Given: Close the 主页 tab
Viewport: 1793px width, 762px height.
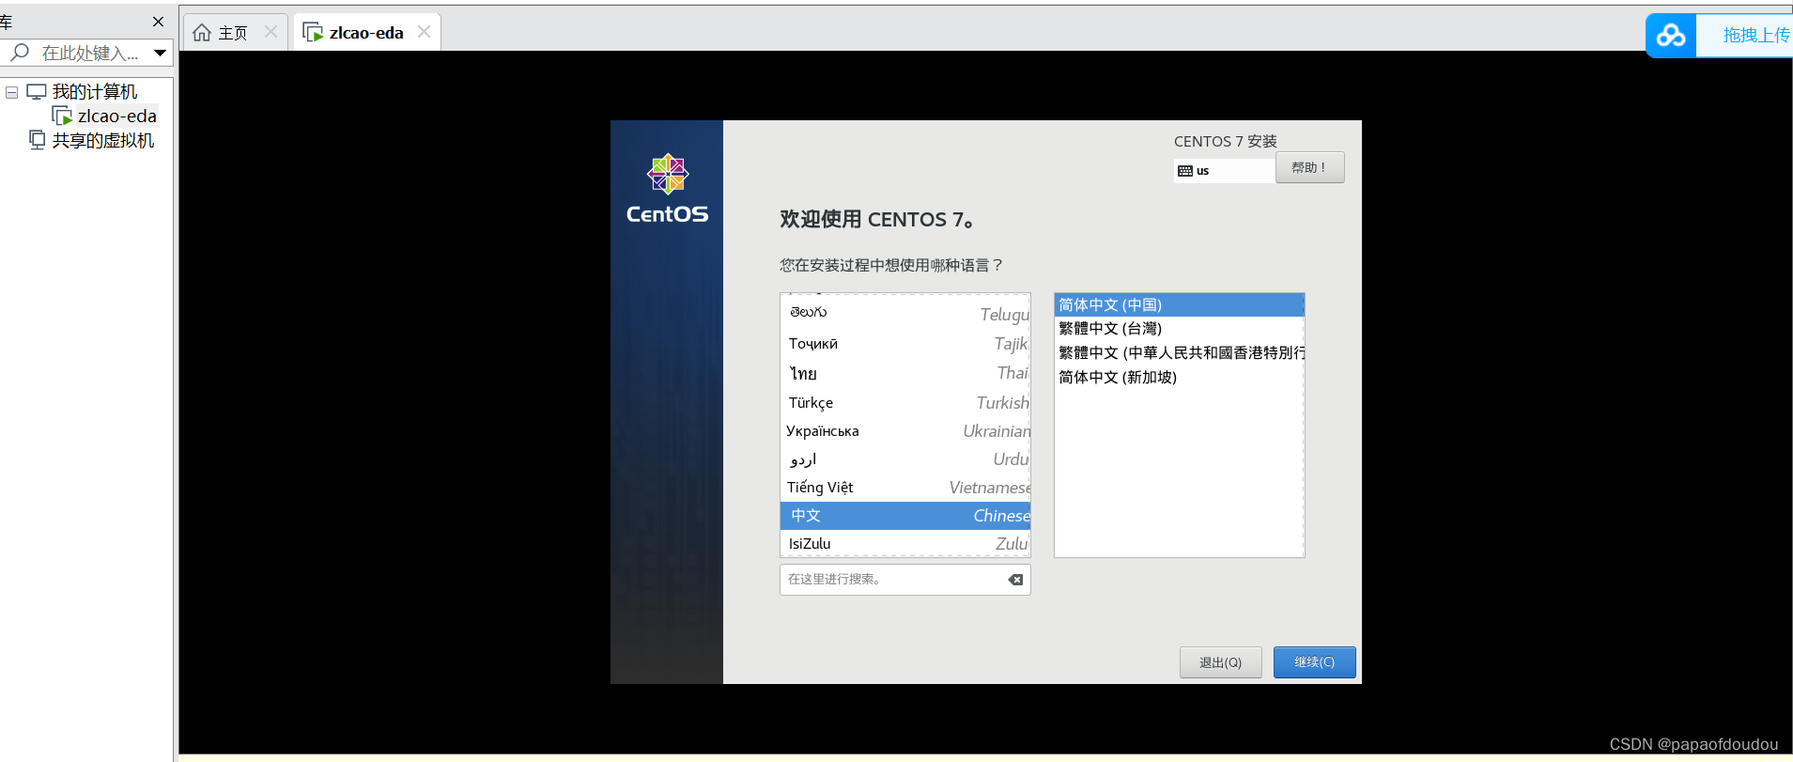Looking at the screenshot, I should click(270, 32).
